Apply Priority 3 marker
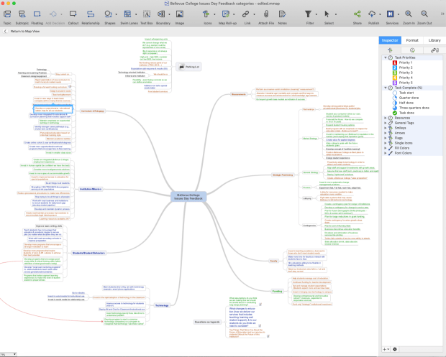The width and height of the screenshot is (446, 357). 403,73
